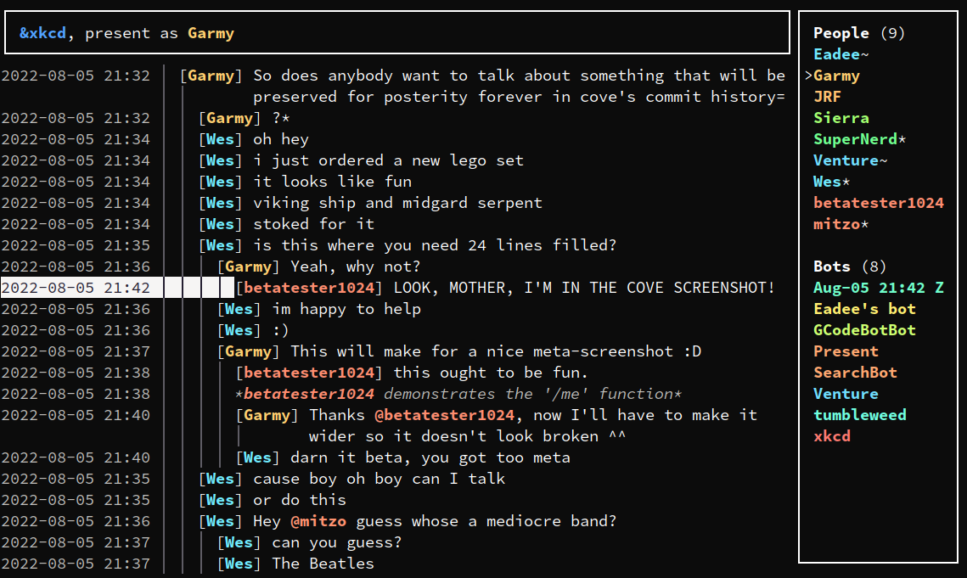The width and height of the screenshot is (967, 578).
Task: Select mitzo* in the People sidebar
Action: (840, 223)
